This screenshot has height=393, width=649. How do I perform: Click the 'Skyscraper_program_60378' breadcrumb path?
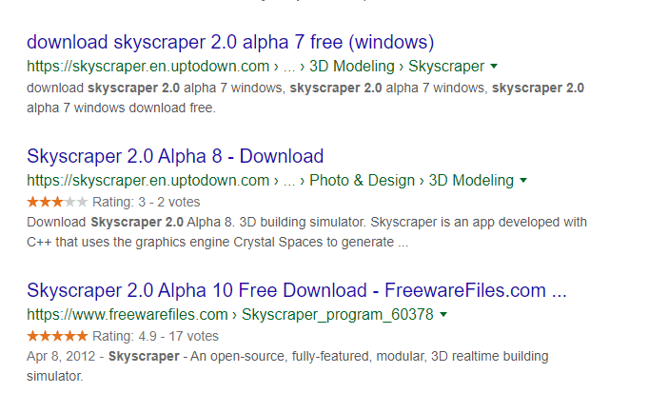[338, 313]
